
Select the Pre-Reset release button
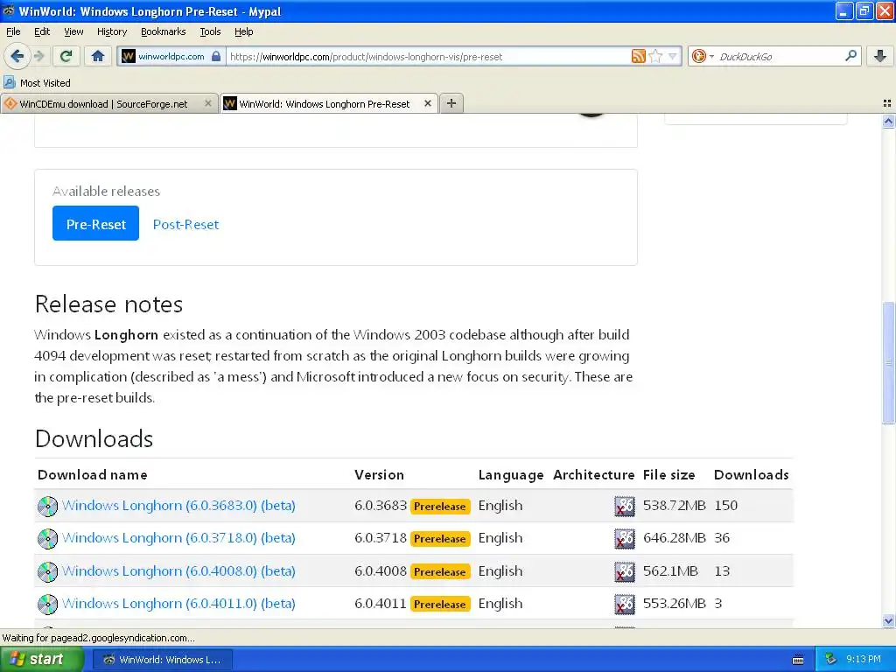[x=95, y=223]
